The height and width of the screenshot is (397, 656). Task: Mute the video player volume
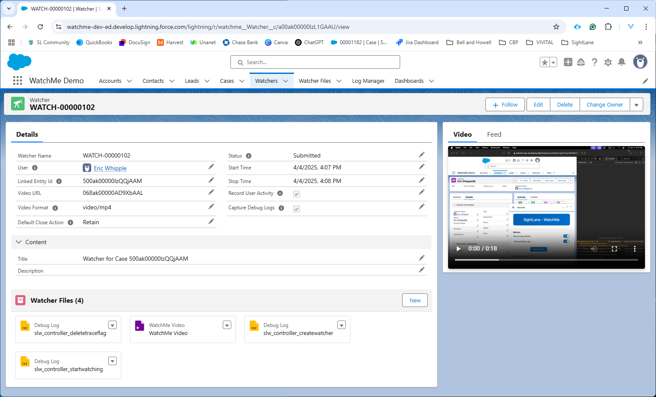tap(594, 249)
